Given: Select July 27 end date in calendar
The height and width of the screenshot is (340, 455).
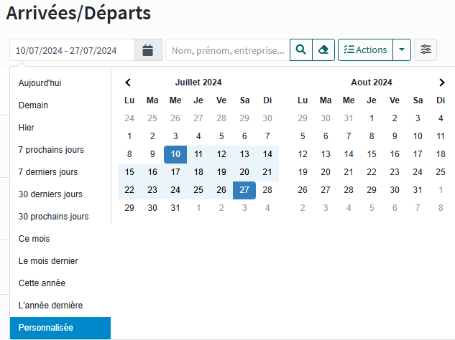Looking at the screenshot, I should point(244,190).
